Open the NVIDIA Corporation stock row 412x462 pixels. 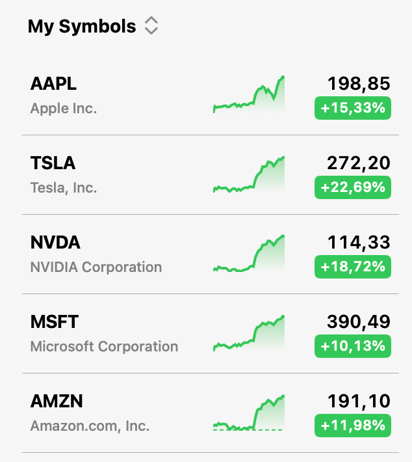pos(96,267)
